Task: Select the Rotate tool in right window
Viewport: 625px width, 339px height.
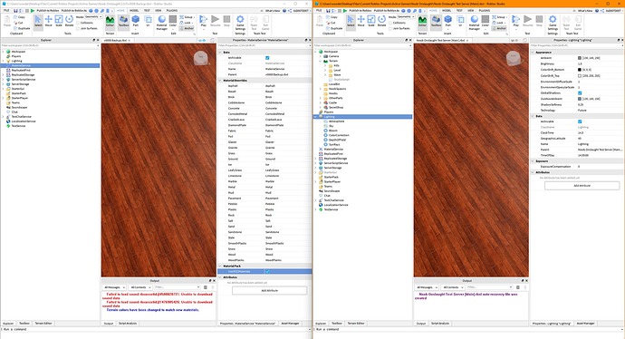Action: coord(381,21)
